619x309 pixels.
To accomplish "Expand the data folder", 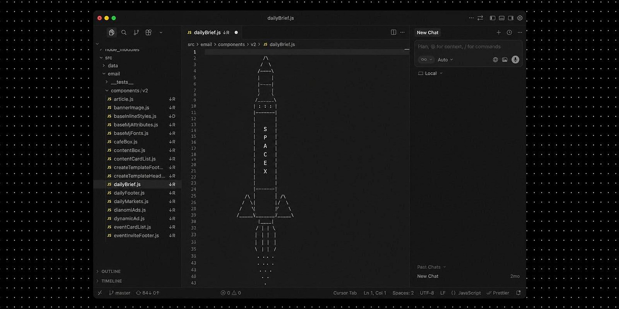I will pyautogui.click(x=113, y=66).
